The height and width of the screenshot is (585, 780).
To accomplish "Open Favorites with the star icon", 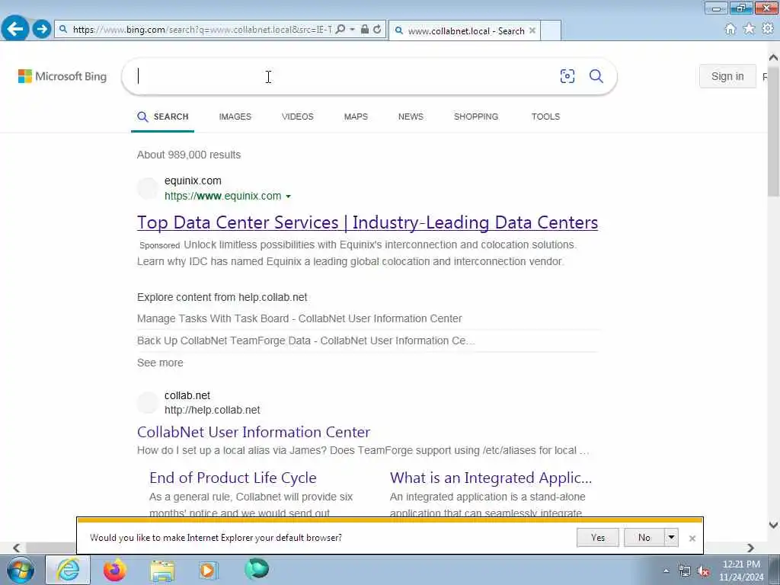I will (x=749, y=29).
